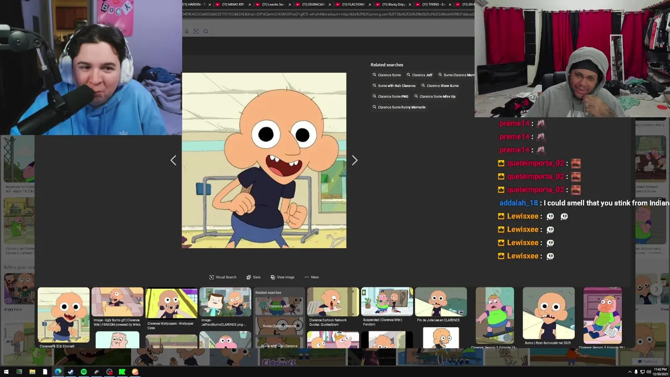Search related term Clarence Sumo PNG
The image size is (670, 377).
click(x=390, y=96)
